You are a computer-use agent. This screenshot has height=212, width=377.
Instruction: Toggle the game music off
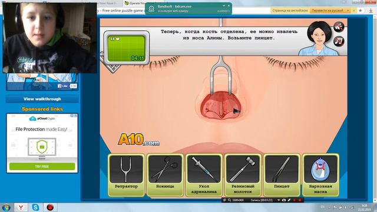pyautogui.click(x=339, y=41)
